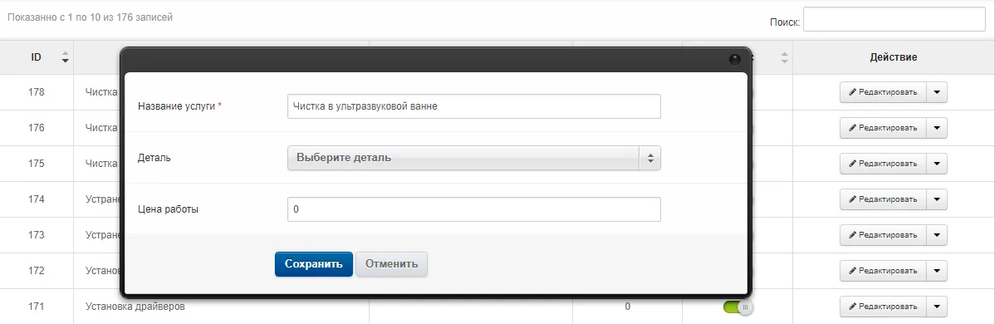The image size is (995, 324).
Task: Click the Установка драйверов row text
Action: pyautogui.click(x=135, y=307)
